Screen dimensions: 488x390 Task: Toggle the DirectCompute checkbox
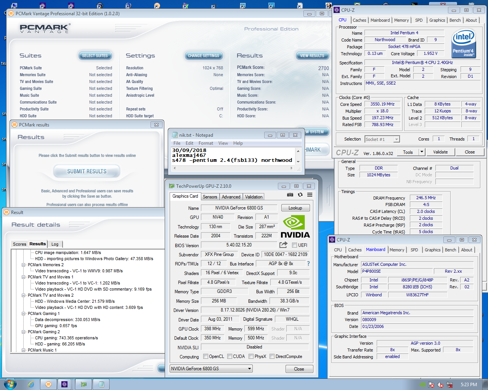point(272,356)
